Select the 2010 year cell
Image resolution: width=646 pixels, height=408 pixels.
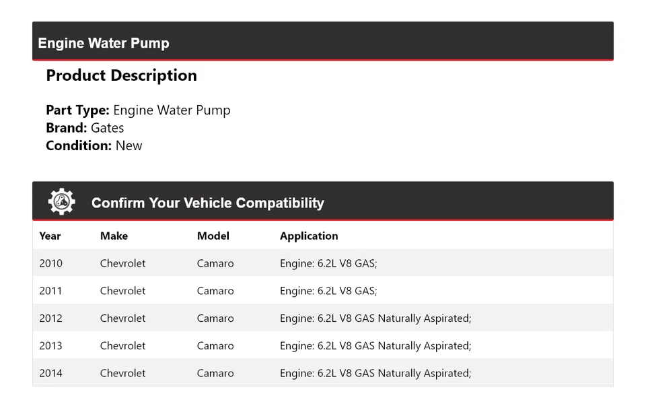[x=50, y=263]
